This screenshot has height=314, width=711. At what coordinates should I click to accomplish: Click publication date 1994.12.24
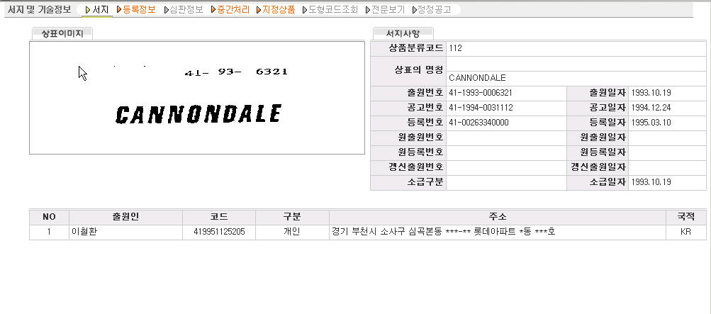[651, 108]
